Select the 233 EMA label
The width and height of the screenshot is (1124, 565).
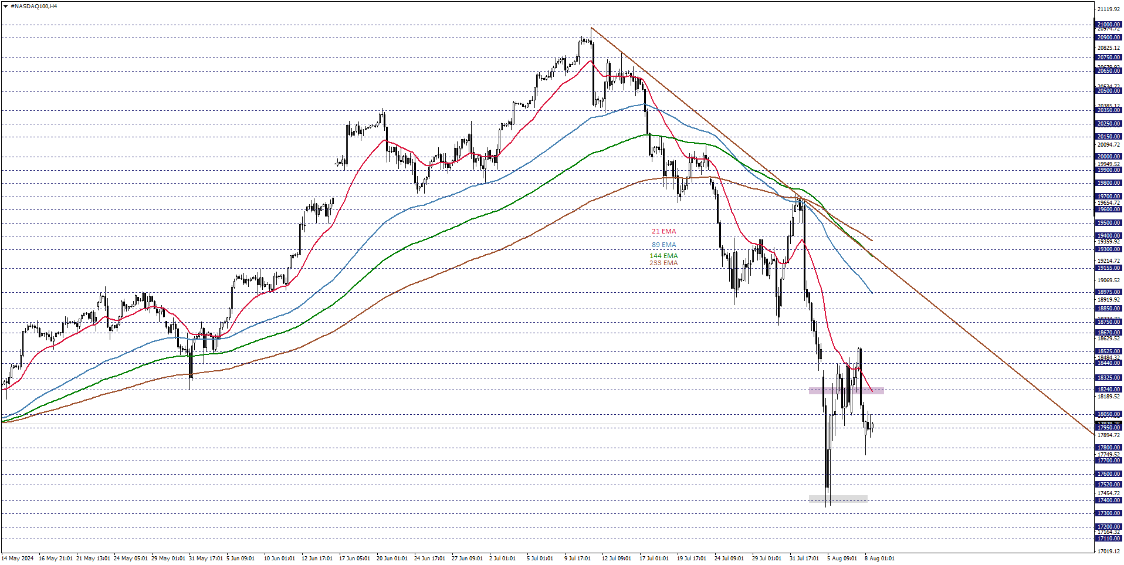tap(663, 263)
